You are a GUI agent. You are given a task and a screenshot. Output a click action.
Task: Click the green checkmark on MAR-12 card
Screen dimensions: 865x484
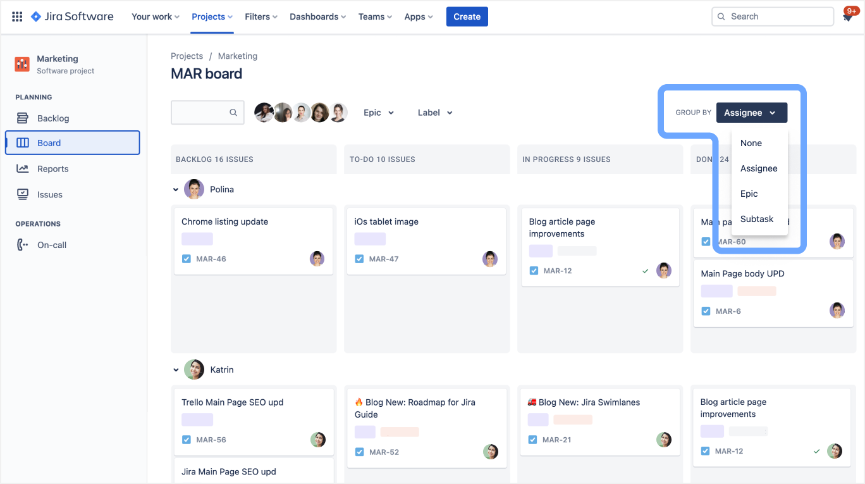[x=645, y=270]
